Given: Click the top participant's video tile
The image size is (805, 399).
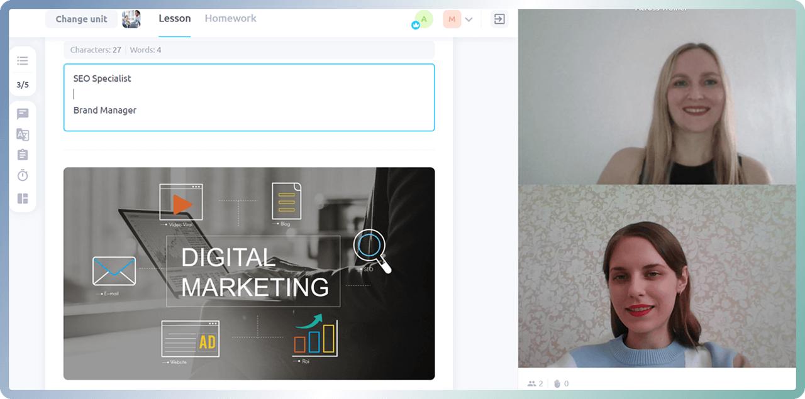Looking at the screenshot, I should click(657, 97).
